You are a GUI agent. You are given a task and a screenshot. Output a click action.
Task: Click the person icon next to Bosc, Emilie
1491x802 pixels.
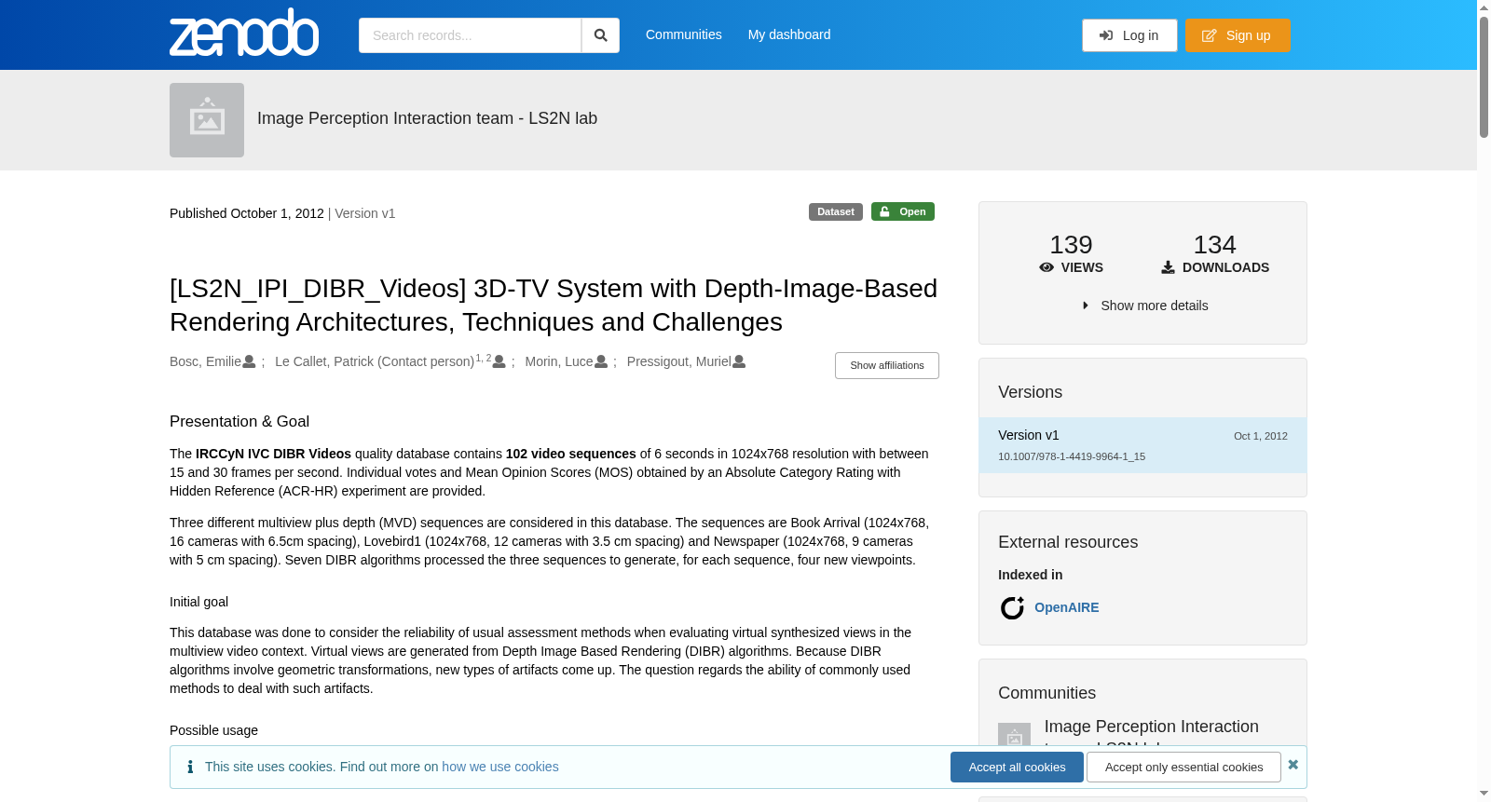pyautogui.click(x=249, y=361)
